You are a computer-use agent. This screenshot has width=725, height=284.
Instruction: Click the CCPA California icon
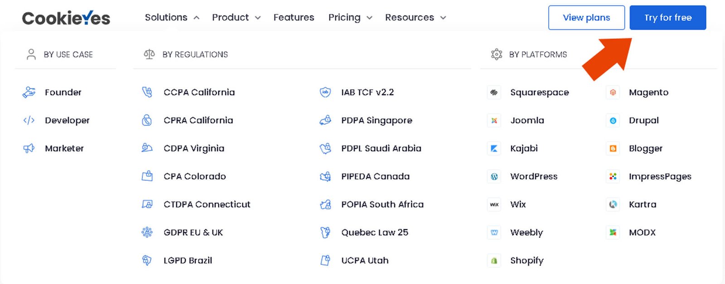[x=147, y=92]
